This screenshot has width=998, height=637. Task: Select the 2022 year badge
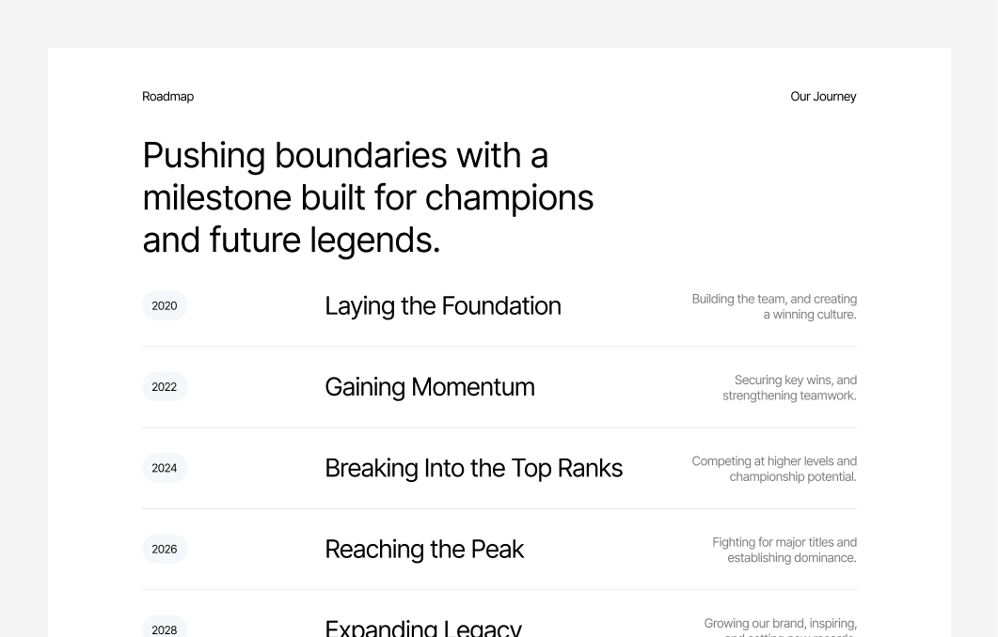tap(165, 387)
